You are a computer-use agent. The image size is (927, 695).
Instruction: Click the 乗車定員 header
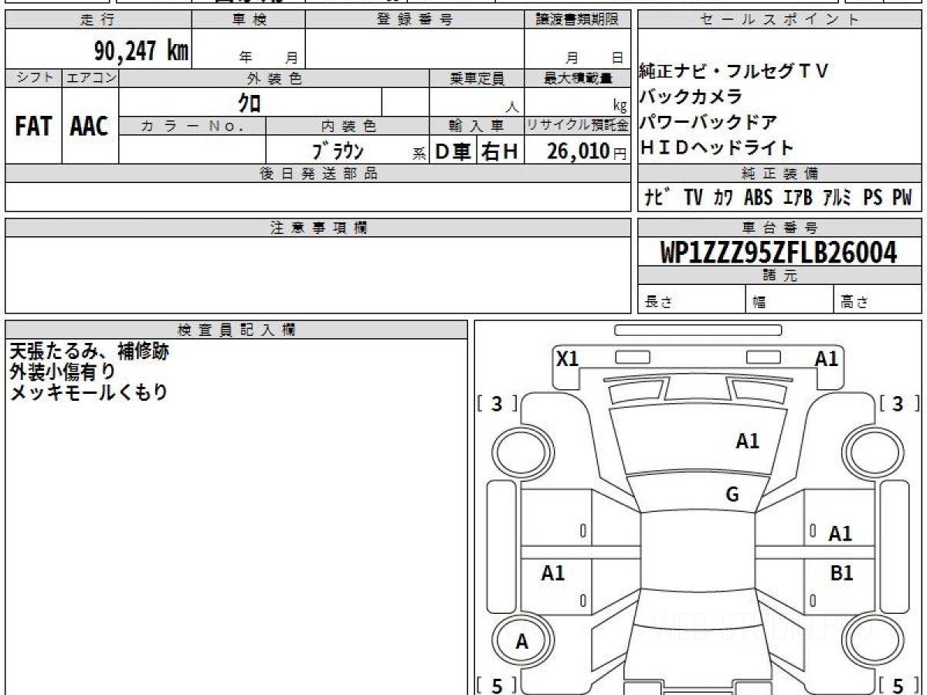(477, 78)
